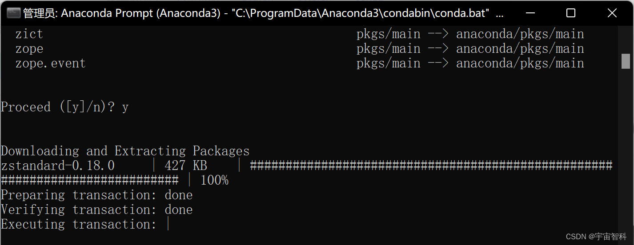Maximize the Anaconda Prompt window
The width and height of the screenshot is (634, 245).
(571, 13)
